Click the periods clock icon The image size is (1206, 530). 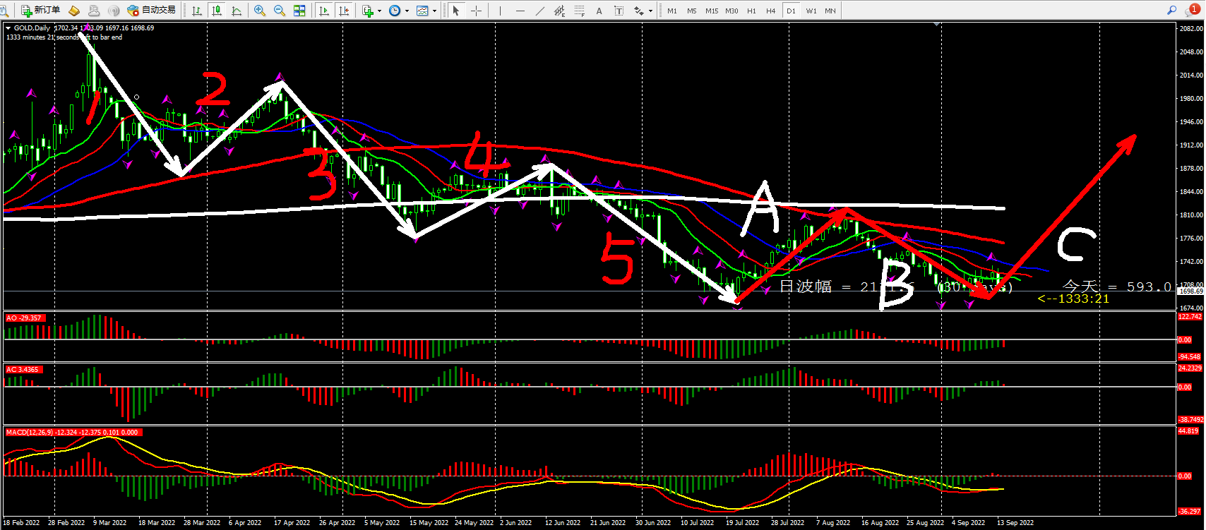(395, 11)
